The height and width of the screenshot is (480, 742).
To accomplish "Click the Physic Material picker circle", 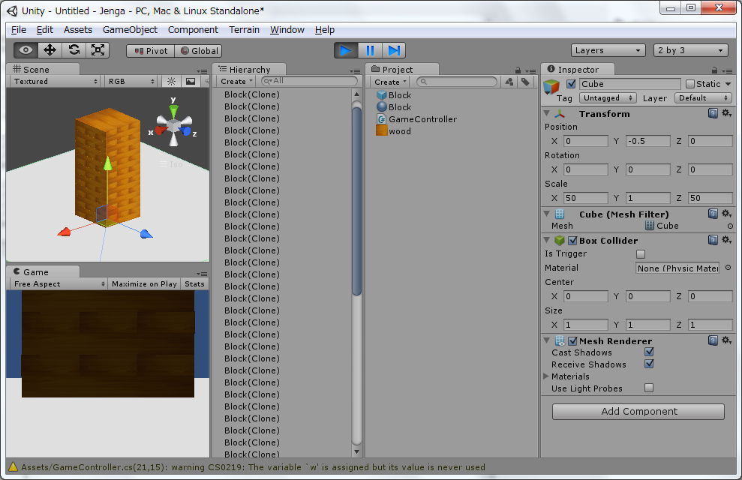I will [728, 268].
